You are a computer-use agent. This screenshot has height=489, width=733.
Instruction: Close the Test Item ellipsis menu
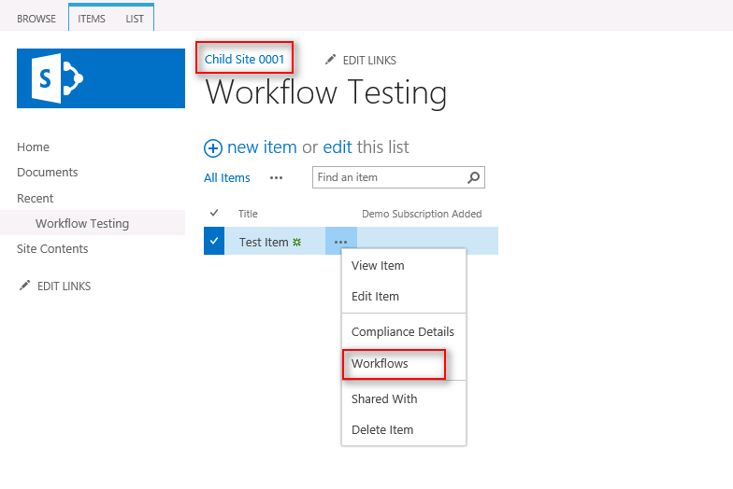(340, 242)
